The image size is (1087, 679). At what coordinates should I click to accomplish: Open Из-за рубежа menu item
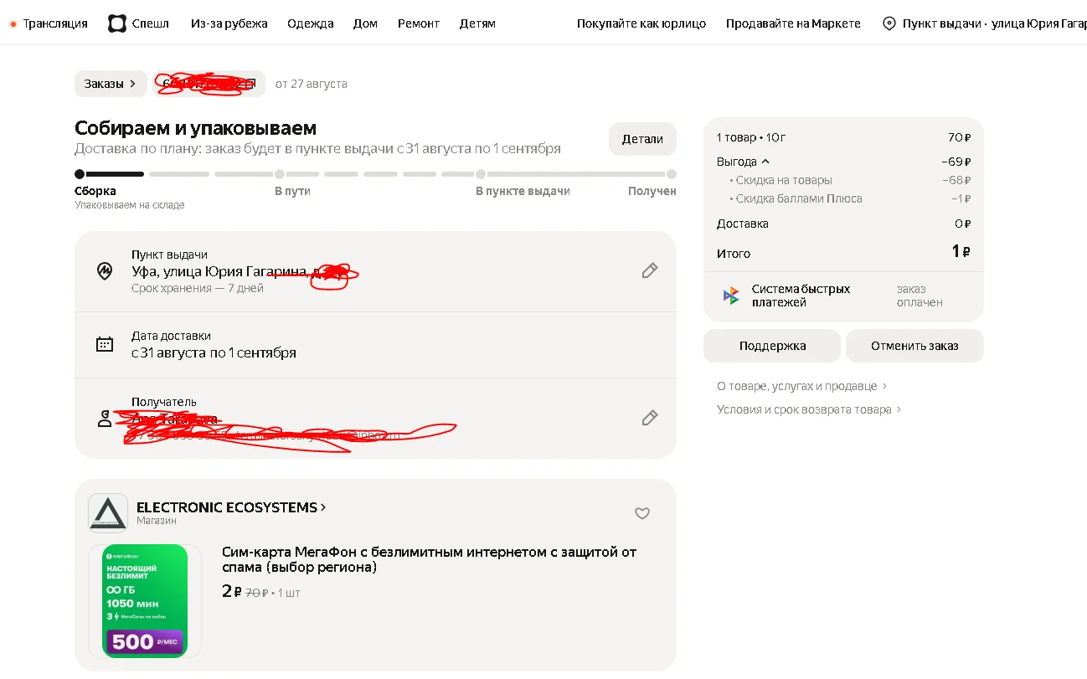[x=229, y=23]
